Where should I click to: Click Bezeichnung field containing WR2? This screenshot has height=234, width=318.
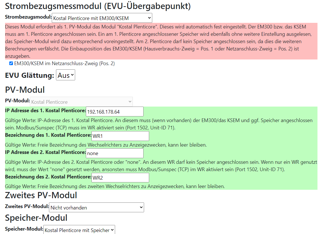(x=120, y=178)
